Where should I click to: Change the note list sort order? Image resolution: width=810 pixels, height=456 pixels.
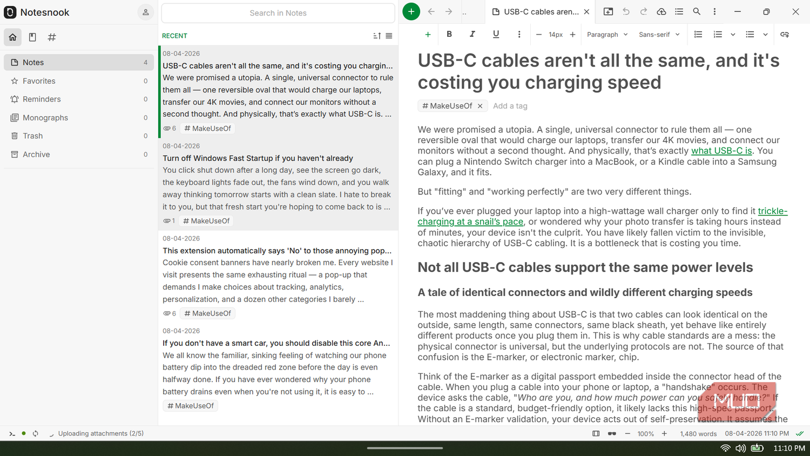click(377, 36)
